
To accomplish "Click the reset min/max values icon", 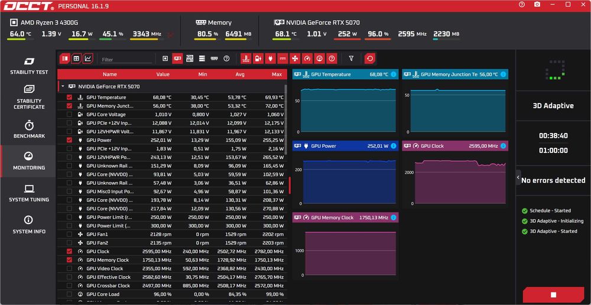I will tap(370, 59).
